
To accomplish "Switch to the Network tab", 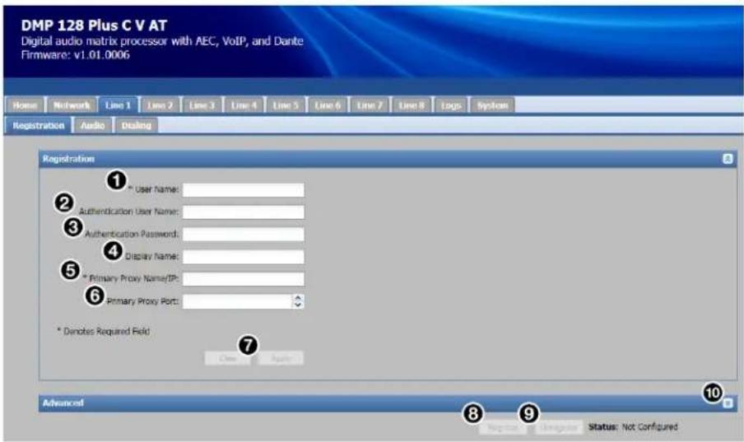I will click(72, 105).
